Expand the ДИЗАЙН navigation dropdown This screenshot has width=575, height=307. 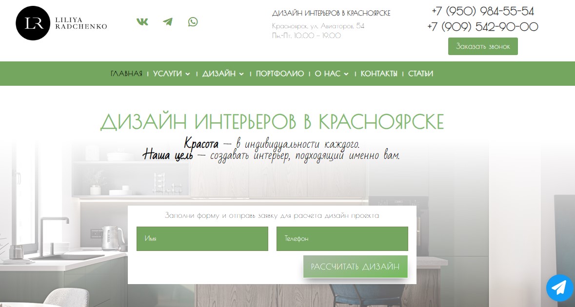pyautogui.click(x=219, y=74)
